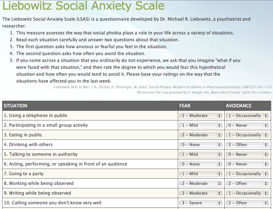Expand Fear dropdown for talking to someone in authority
Screen dimensions: 273x209
200,154
